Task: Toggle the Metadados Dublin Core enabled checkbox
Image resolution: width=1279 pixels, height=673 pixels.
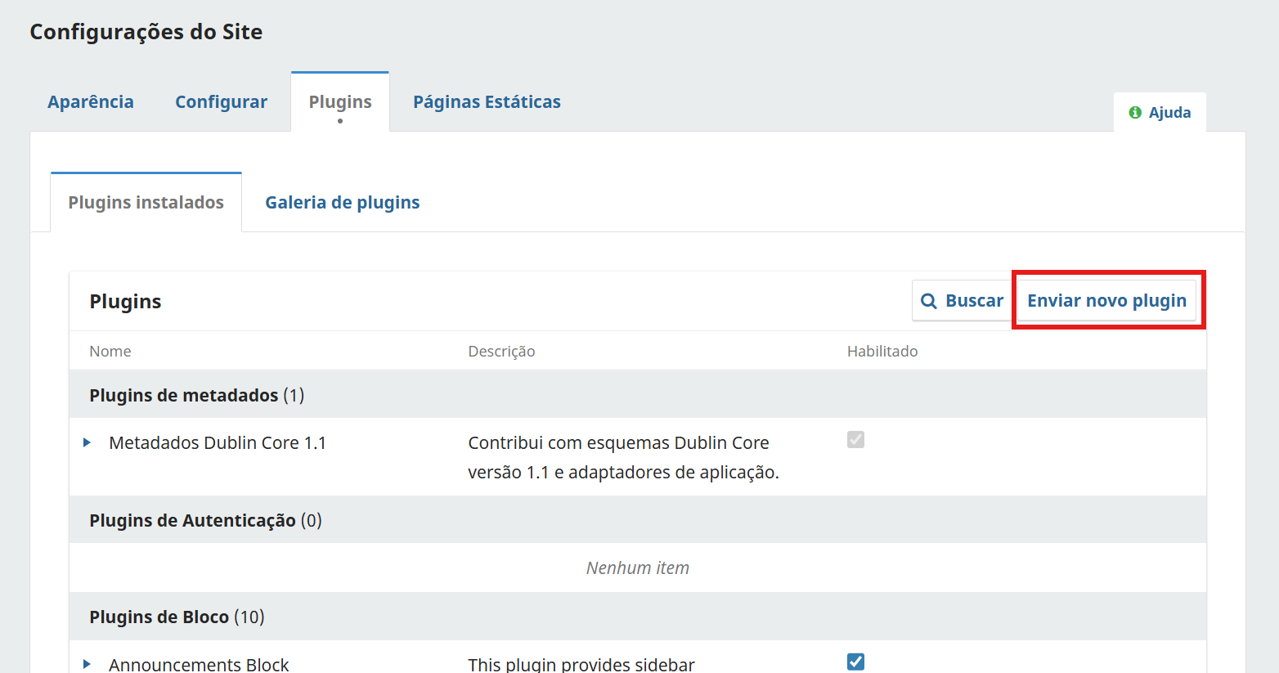Action: point(855,440)
